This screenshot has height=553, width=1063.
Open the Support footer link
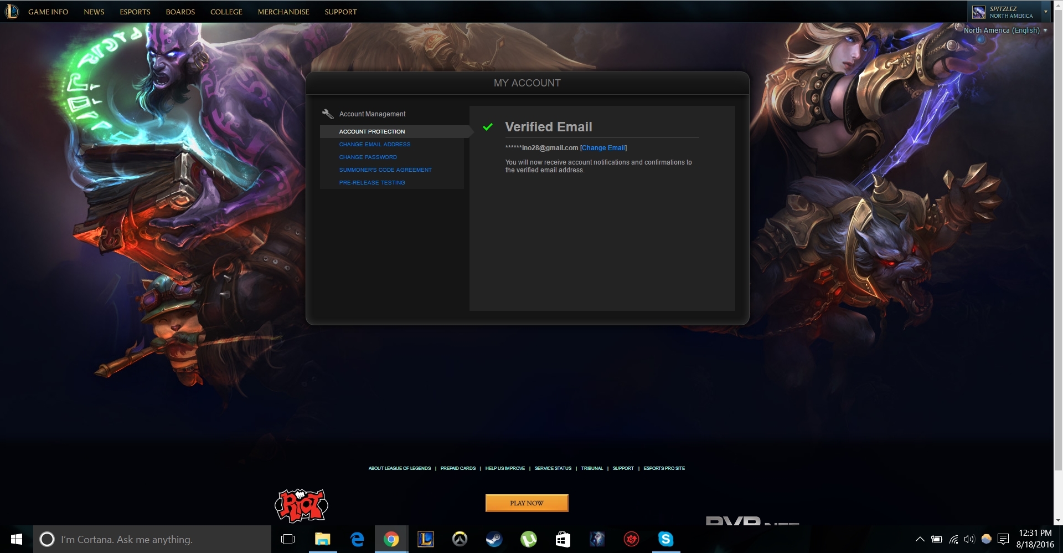(x=623, y=468)
